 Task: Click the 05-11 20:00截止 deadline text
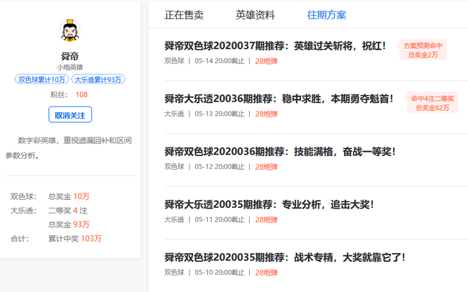click(220, 220)
